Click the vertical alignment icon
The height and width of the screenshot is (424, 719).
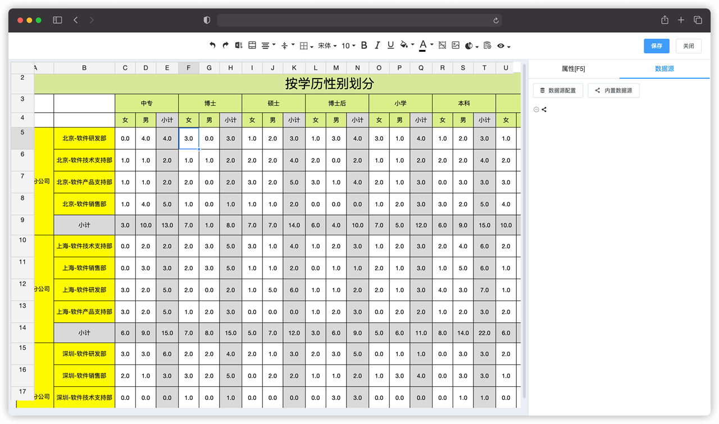pyautogui.click(x=285, y=45)
